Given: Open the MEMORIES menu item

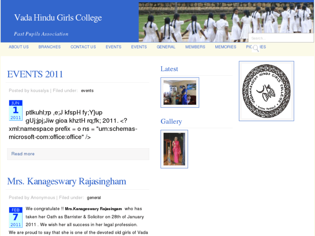Looking at the screenshot, I should click(x=226, y=47).
